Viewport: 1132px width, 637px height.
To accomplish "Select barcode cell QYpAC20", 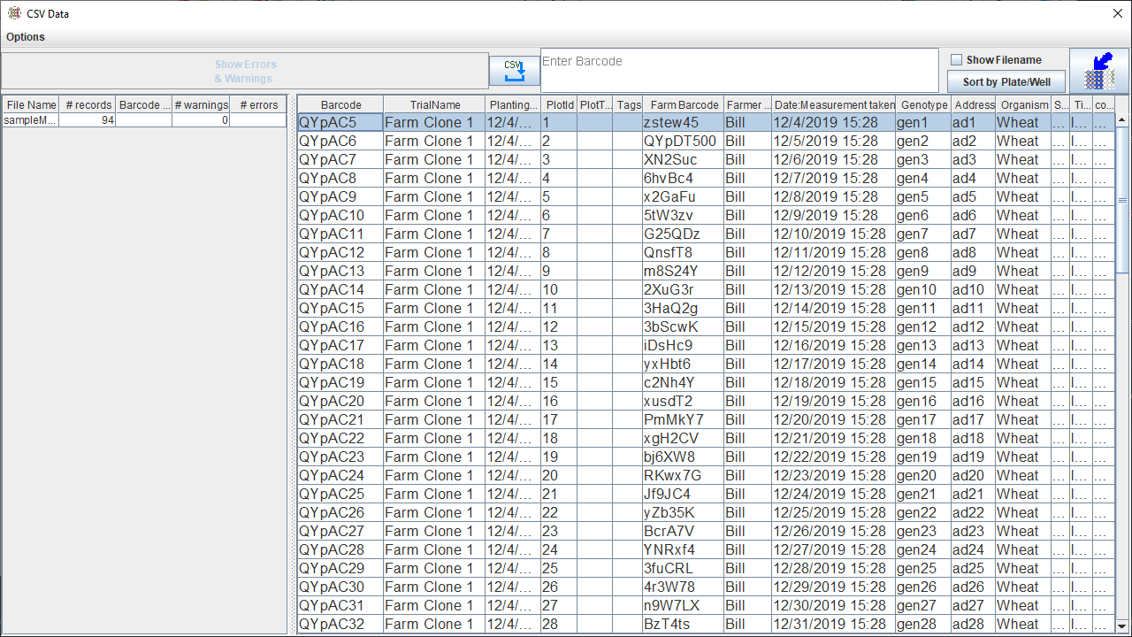I will click(340, 401).
